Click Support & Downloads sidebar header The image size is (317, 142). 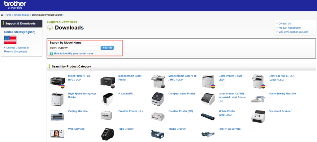[22, 23]
